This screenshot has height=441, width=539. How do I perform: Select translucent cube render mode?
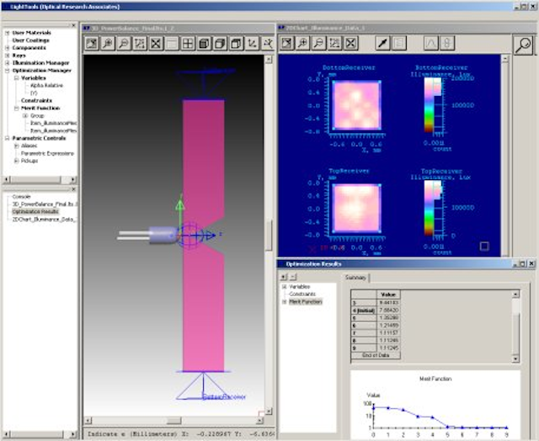click(220, 43)
